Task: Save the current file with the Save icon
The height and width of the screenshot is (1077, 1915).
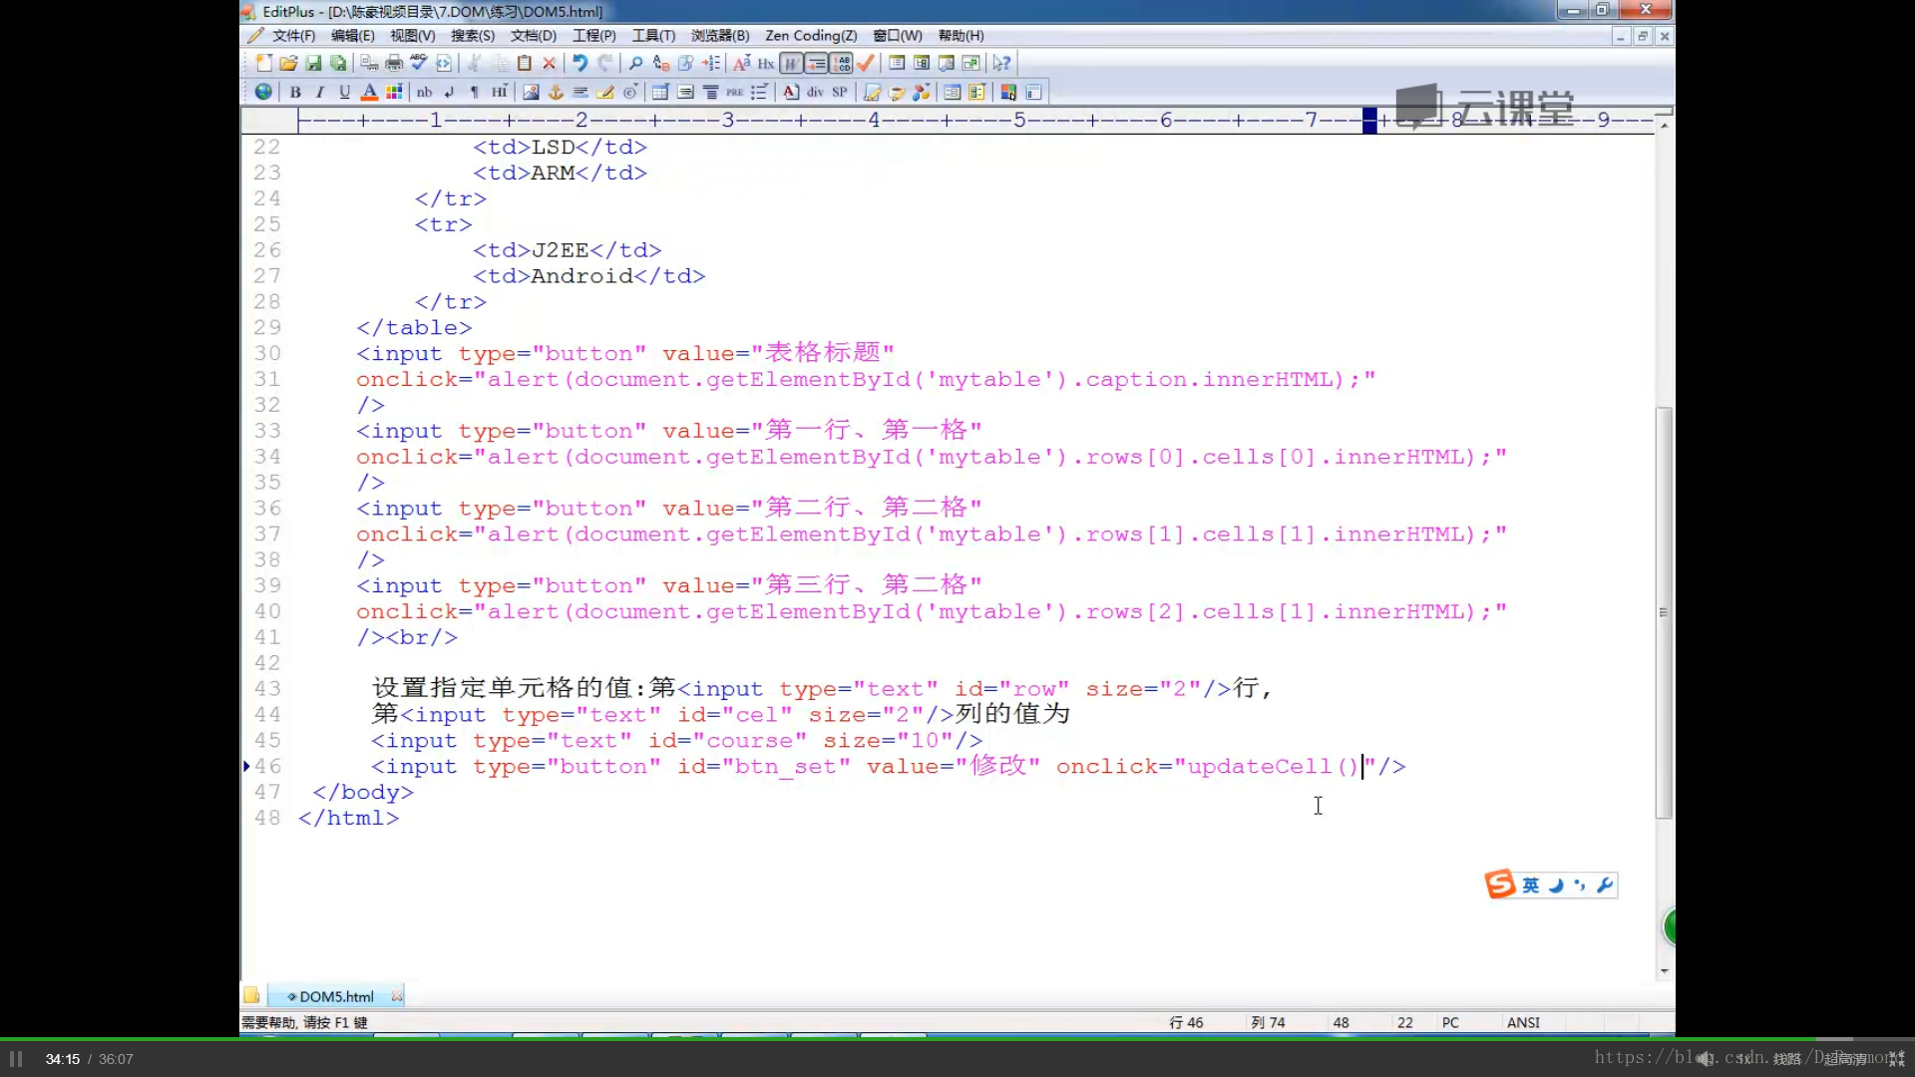Action: tap(313, 63)
